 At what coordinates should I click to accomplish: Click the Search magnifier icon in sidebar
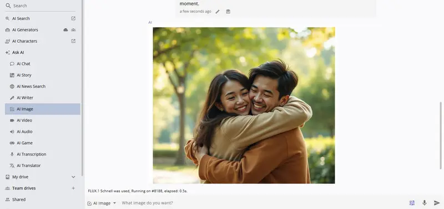tap(8, 6)
